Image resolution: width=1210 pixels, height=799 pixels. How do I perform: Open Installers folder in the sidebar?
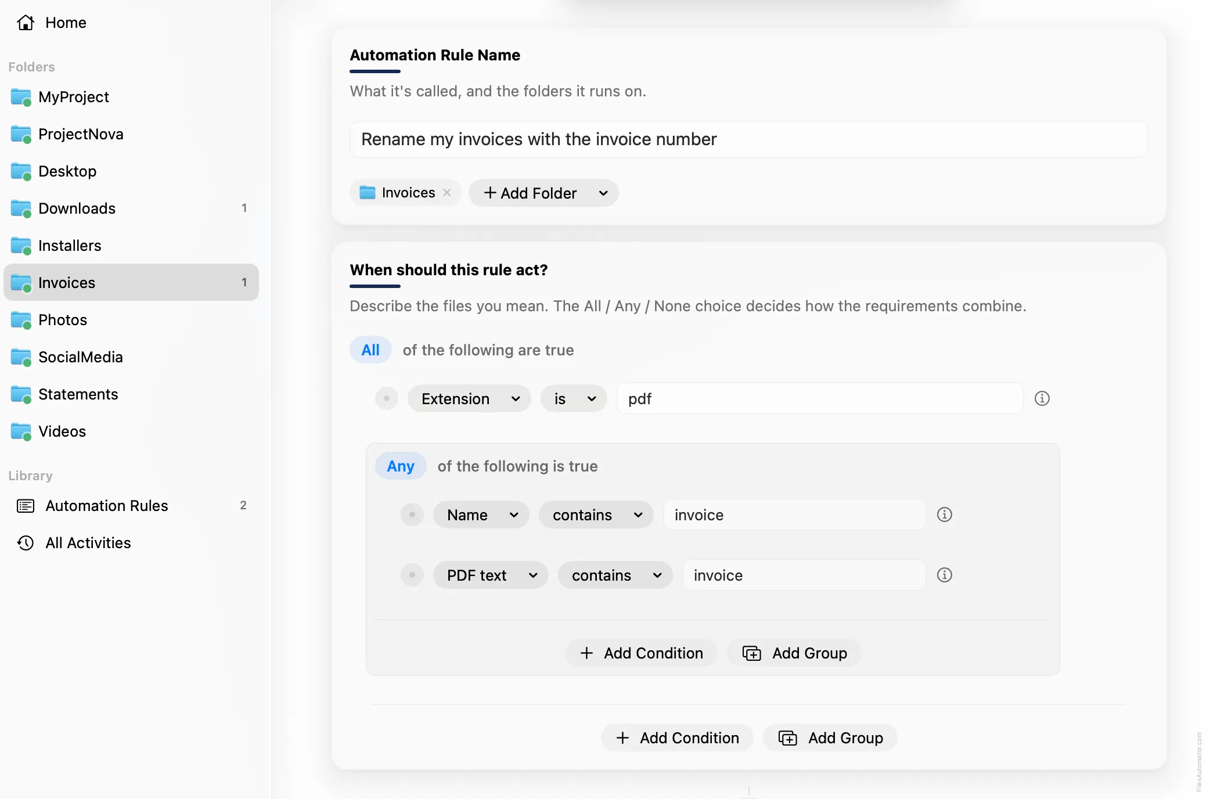pyautogui.click(x=131, y=246)
